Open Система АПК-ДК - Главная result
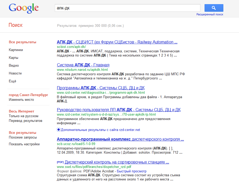The image size is (239, 182). tap(83, 65)
